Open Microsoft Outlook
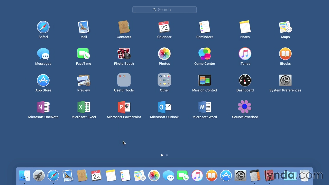329x185 pixels. tap(164, 107)
